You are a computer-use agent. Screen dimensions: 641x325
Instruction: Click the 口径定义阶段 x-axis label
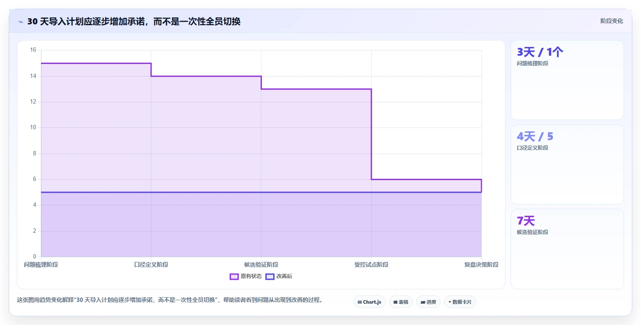tap(151, 265)
